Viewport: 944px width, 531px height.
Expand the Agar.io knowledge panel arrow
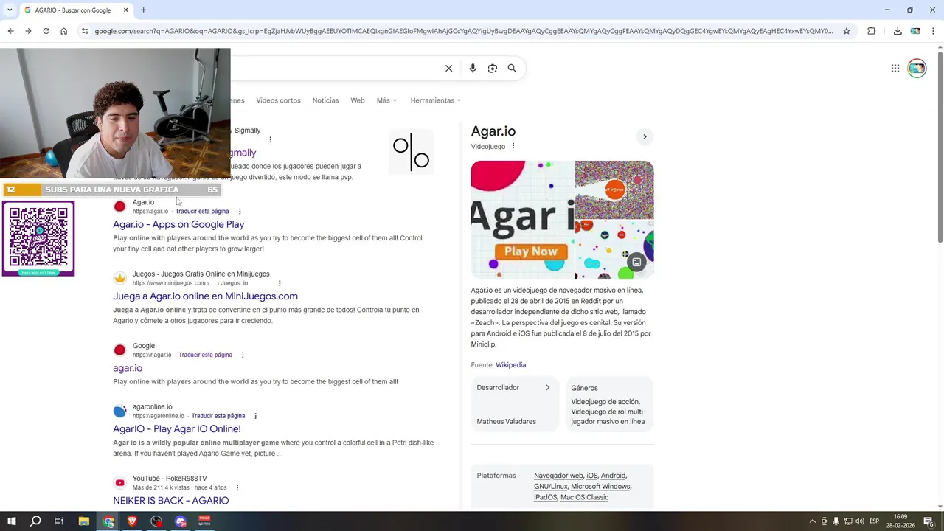645,136
